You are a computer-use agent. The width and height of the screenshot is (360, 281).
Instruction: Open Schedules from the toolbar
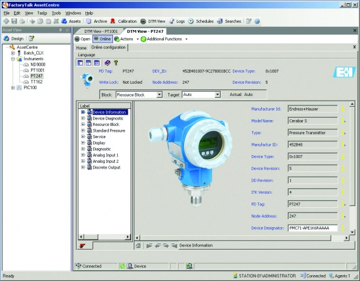coord(201,21)
